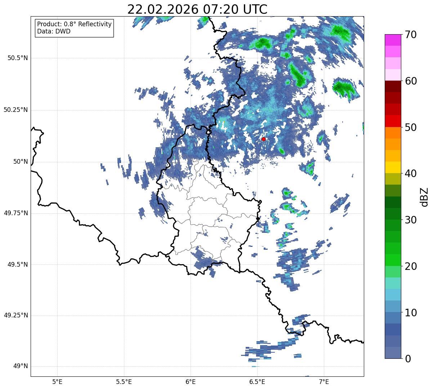The image size is (433, 389).
Task: Click the 49.25°N latitude label
Action: click(16, 316)
